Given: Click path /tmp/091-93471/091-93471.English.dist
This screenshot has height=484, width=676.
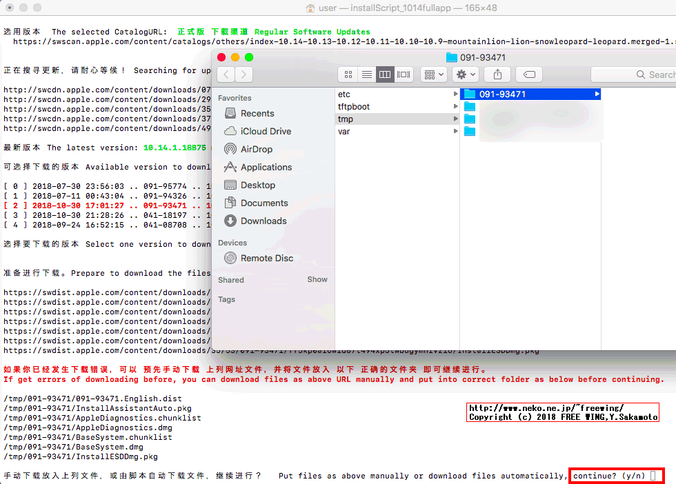Looking at the screenshot, I should (x=92, y=399).
